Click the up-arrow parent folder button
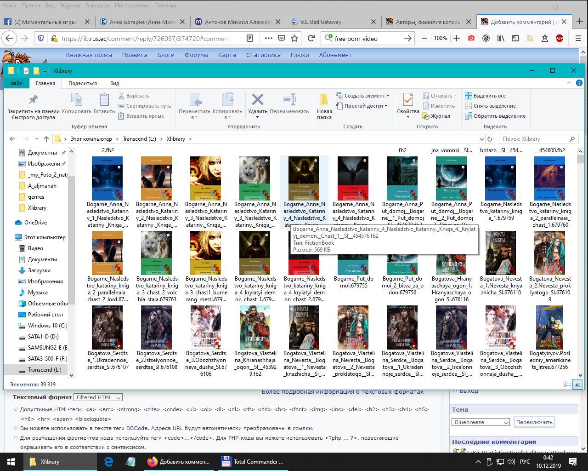 (x=46, y=139)
